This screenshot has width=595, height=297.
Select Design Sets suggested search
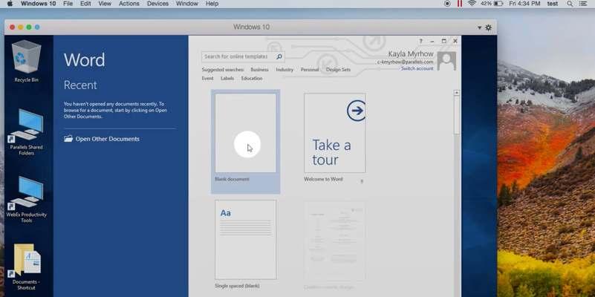(338, 70)
